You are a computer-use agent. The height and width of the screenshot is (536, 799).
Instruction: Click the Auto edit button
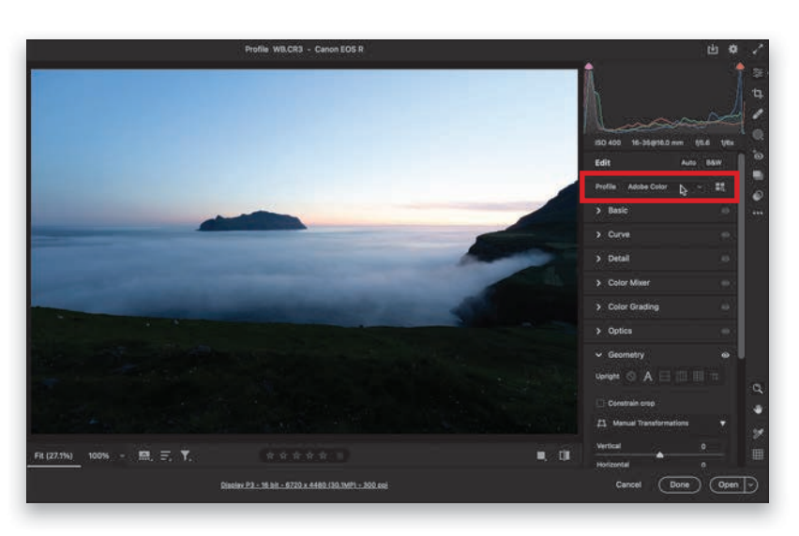688,162
